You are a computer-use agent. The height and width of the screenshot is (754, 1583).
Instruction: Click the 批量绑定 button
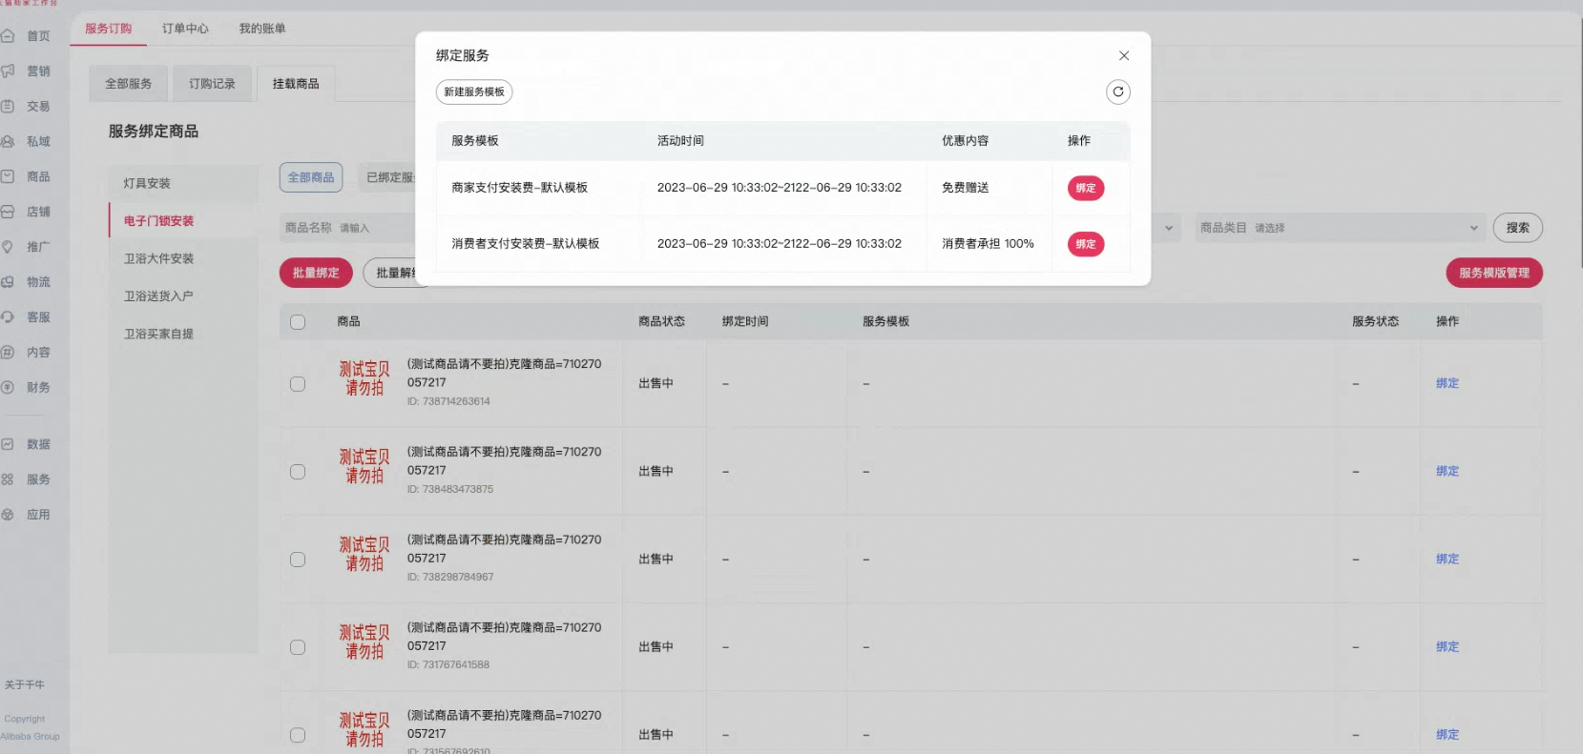[316, 273]
